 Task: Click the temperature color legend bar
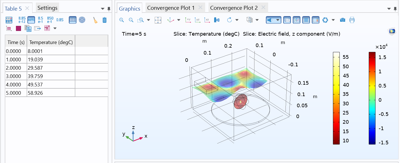pyautogui.click(x=336, y=98)
